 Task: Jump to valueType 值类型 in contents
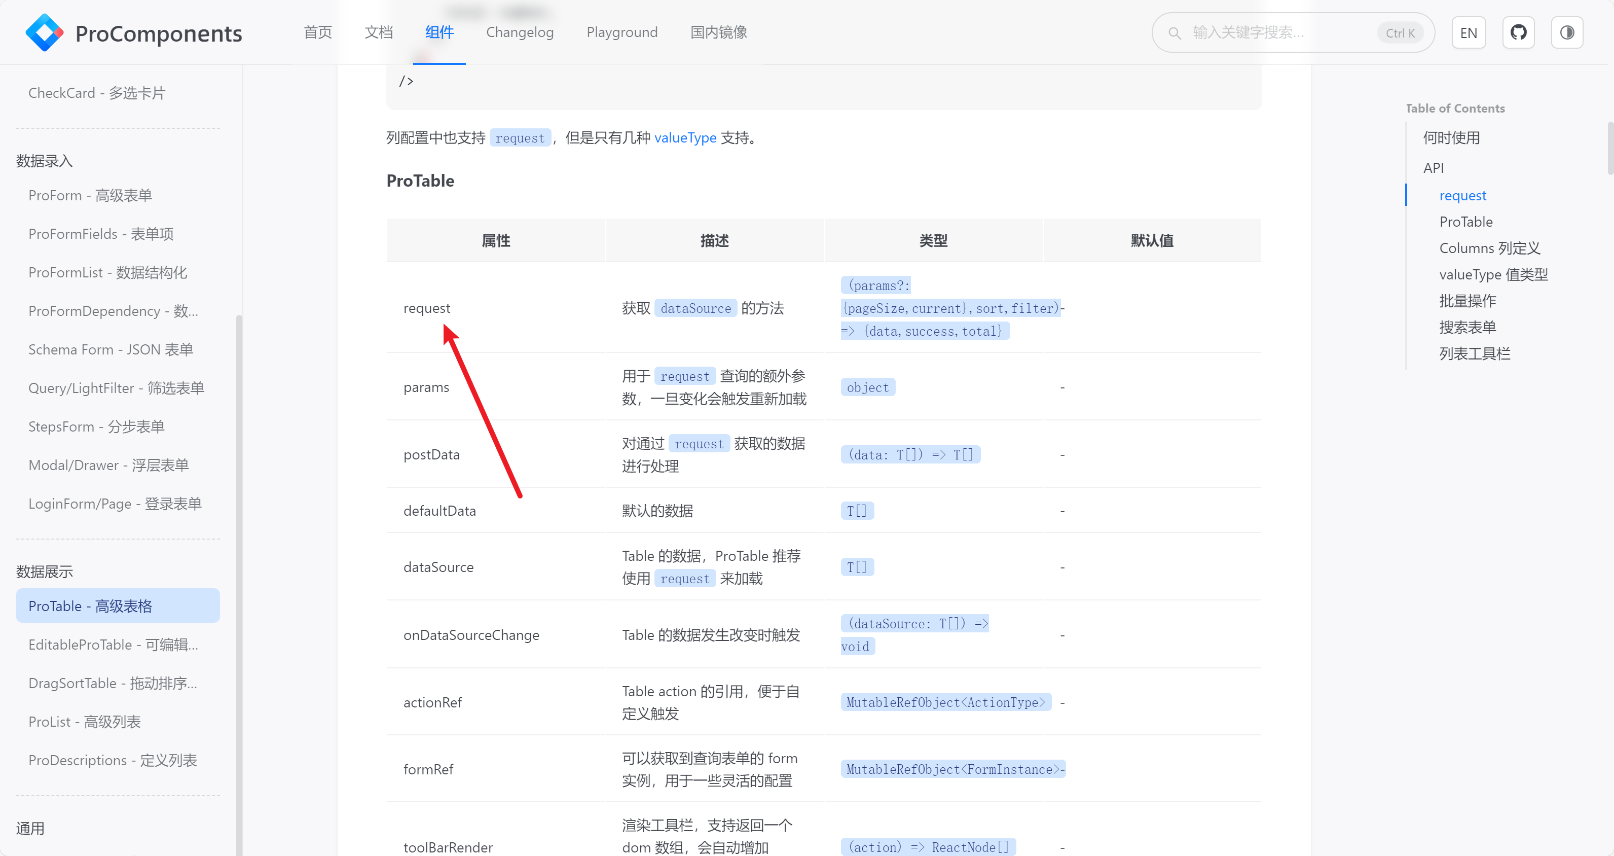[x=1493, y=274]
